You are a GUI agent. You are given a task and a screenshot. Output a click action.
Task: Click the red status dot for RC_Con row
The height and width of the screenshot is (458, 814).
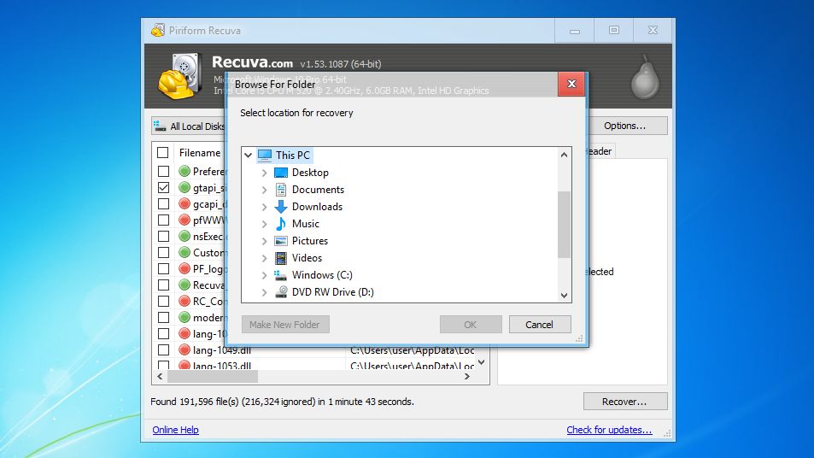[184, 301]
